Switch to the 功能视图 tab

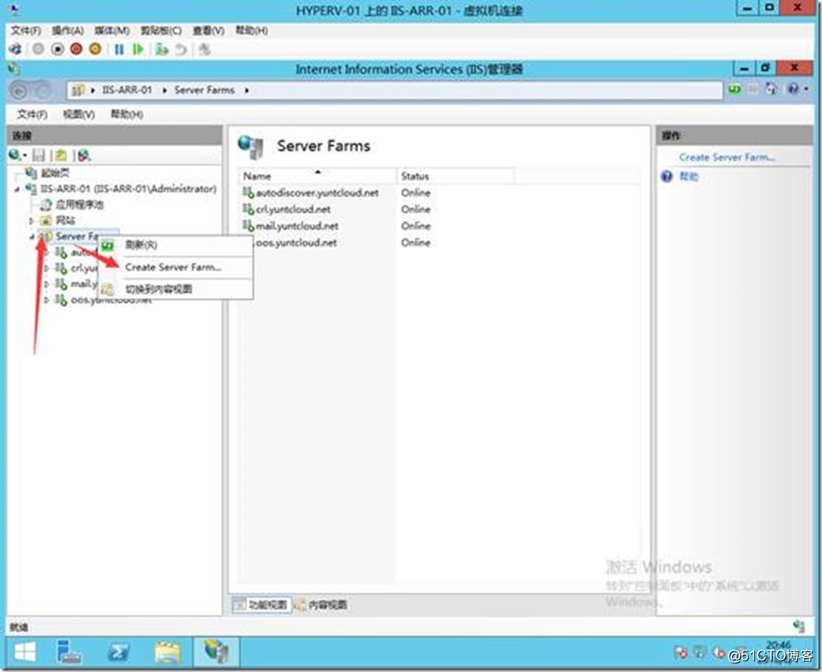click(262, 605)
